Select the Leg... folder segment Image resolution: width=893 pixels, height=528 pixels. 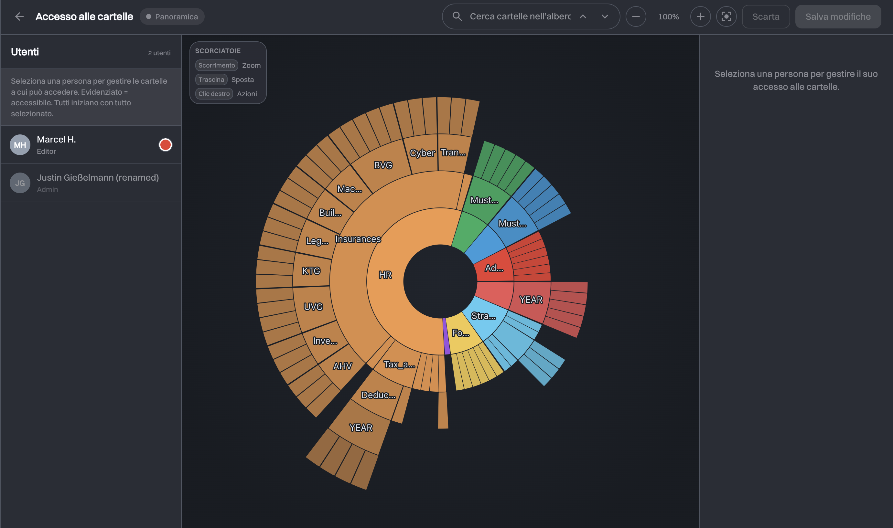point(317,241)
